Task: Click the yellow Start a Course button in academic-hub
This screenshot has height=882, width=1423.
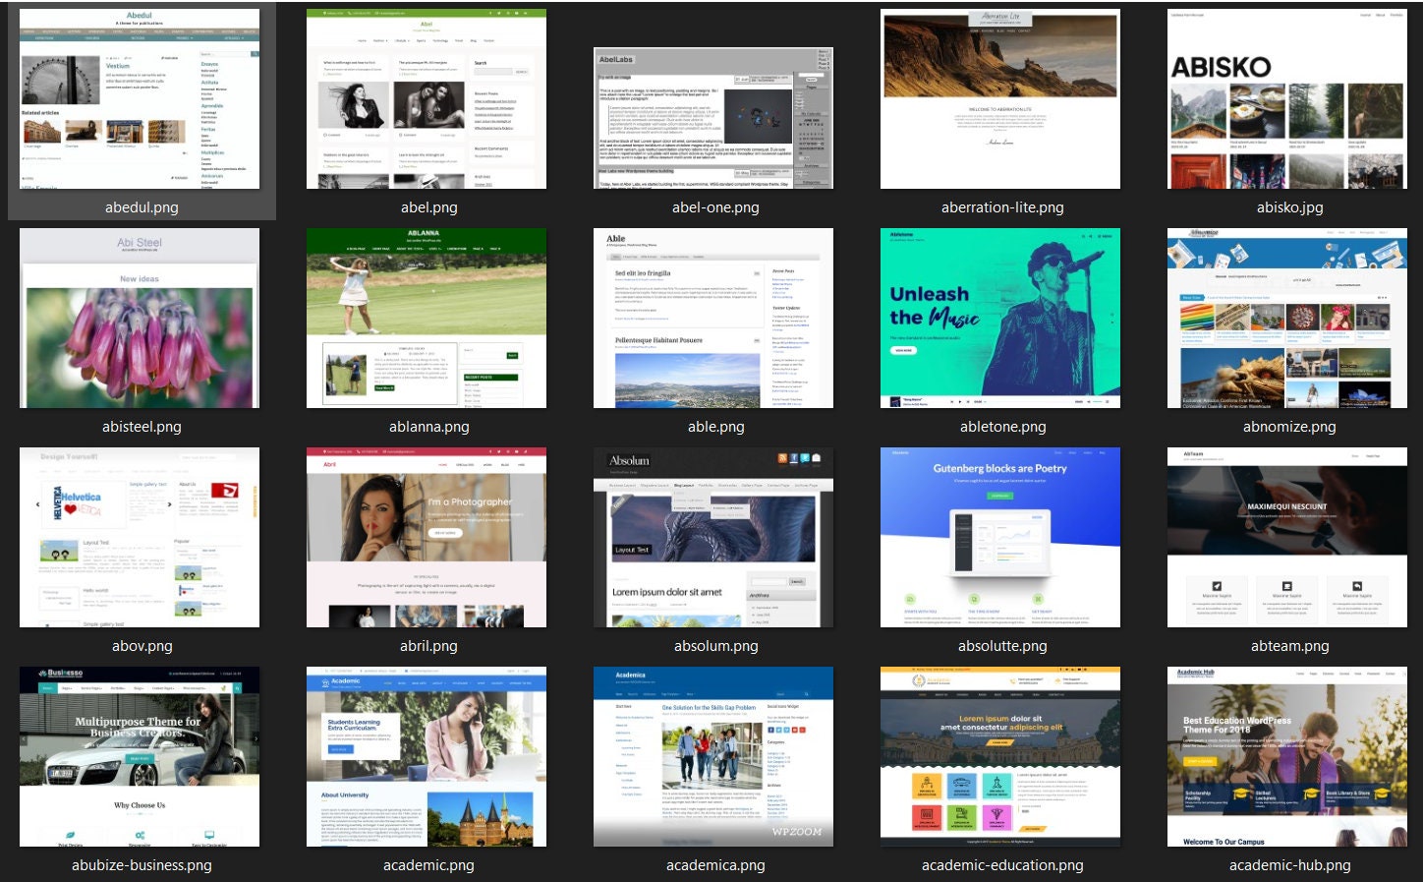Action: (x=1200, y=761)
